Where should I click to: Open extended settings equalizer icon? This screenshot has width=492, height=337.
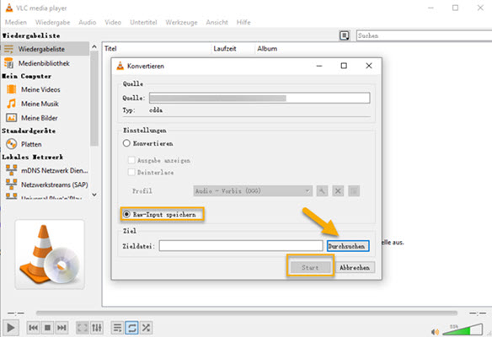tap(97, 328)
